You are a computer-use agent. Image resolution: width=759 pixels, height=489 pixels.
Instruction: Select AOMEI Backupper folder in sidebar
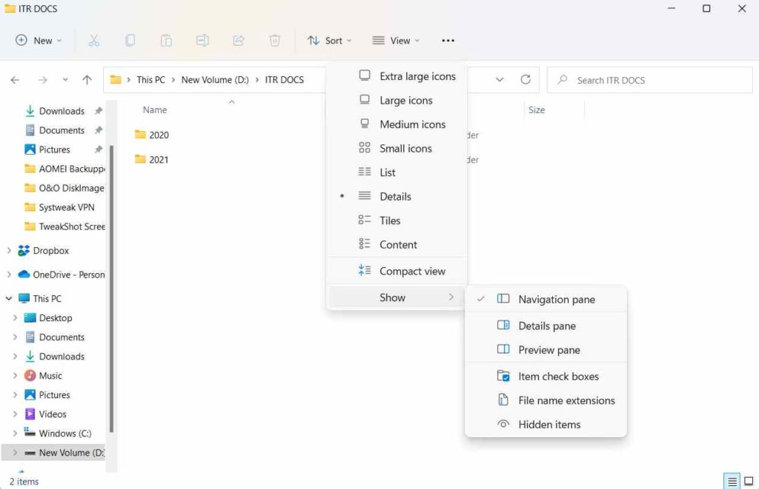pos(65,169)
